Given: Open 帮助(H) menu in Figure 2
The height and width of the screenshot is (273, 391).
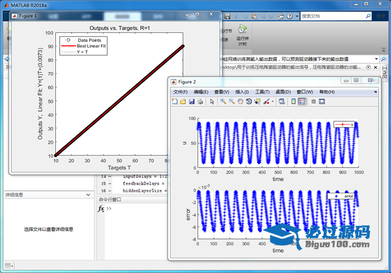Looking at the screenshot, I should pyautogui.click(x=327, y=92).
